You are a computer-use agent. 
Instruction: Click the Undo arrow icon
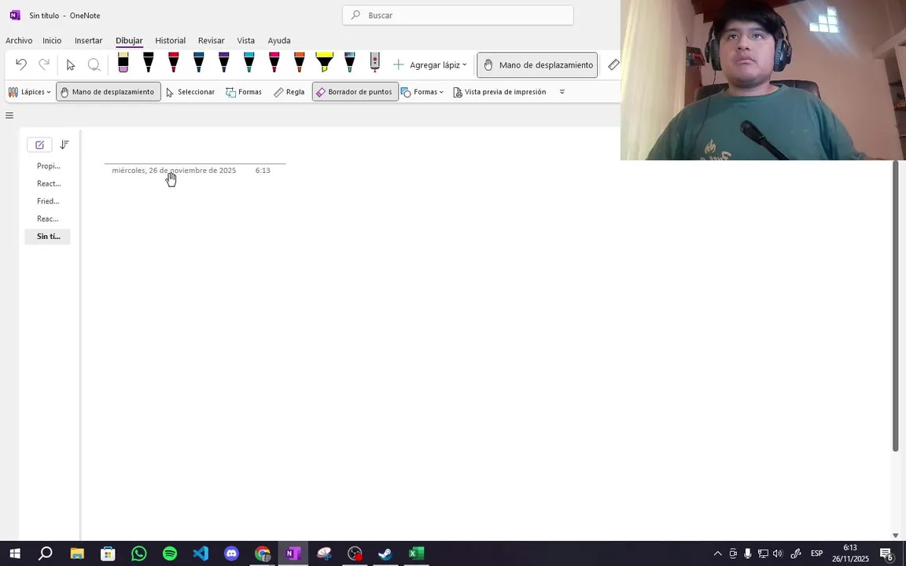21,64
